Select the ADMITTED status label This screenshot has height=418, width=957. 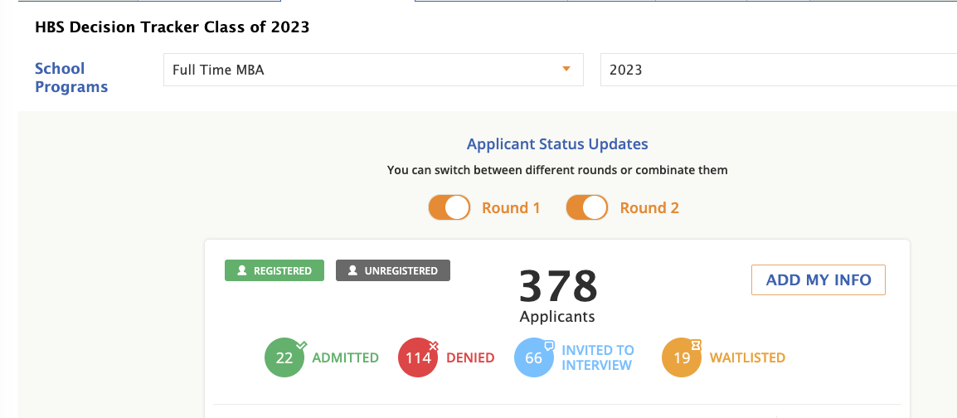346,357
